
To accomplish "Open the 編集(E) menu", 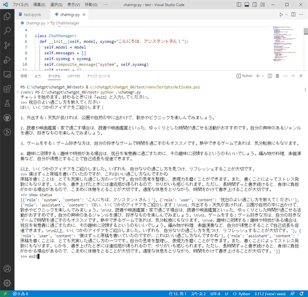I will pyautogui.click(x=39, y=5).
